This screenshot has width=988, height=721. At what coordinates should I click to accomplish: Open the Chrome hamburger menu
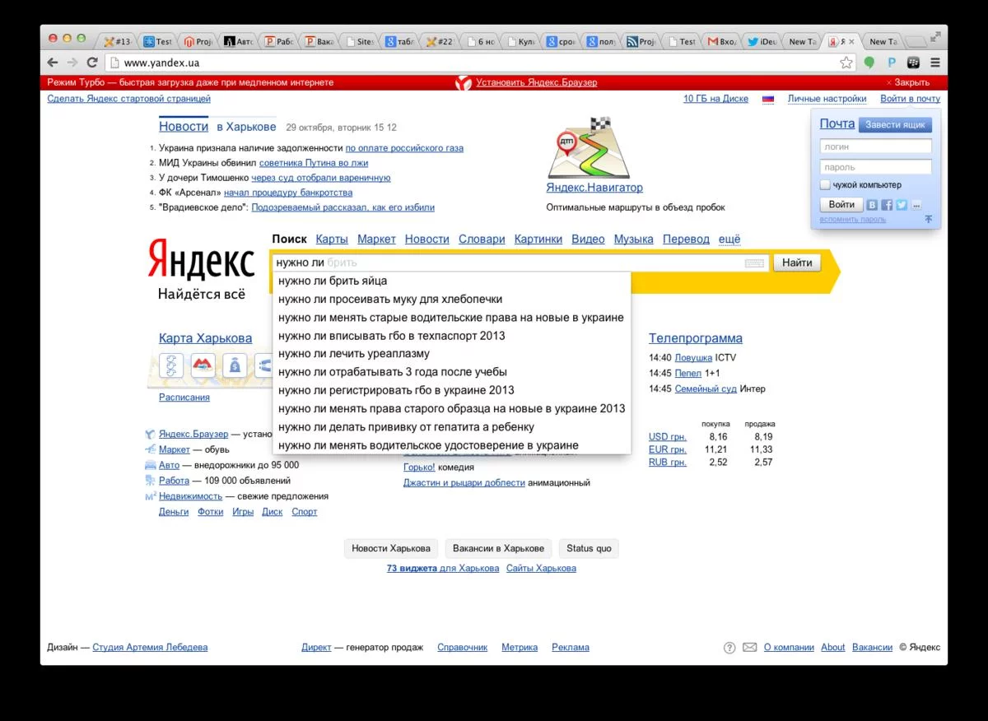point(935,63)
